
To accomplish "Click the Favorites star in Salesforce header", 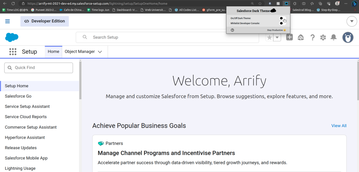I will coord(270,37).
